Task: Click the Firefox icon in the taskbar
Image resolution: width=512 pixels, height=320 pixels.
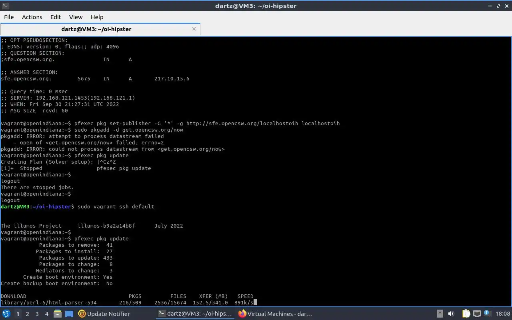Action: (x=242, y=314)
